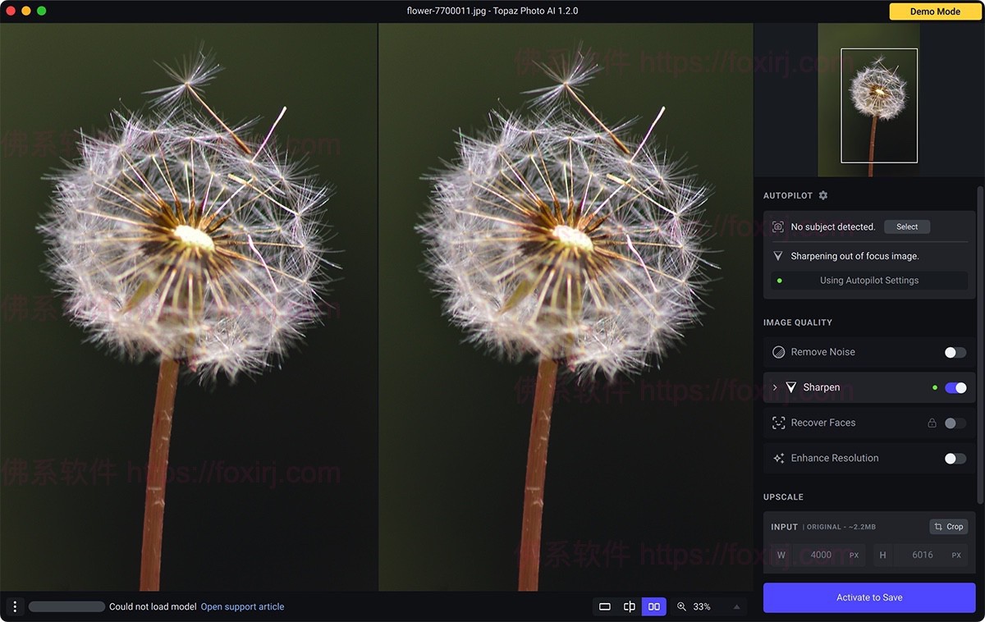Click the subject detection icon beside 'No subject detected'
This screenshot has height=622, width=985.
click(x=777, y=226)
